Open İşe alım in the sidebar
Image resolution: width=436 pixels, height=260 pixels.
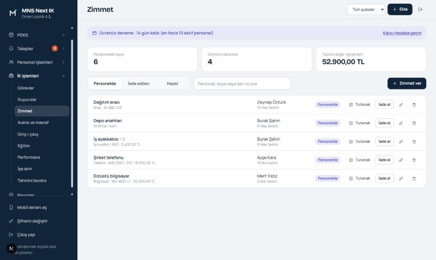tap(42, 169)
